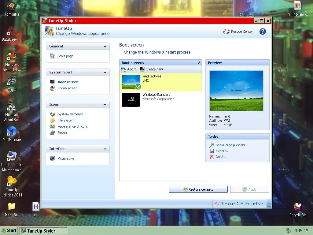
Task: Open the Visual style section
Action: pyautogui.click(x=66, y=159)
